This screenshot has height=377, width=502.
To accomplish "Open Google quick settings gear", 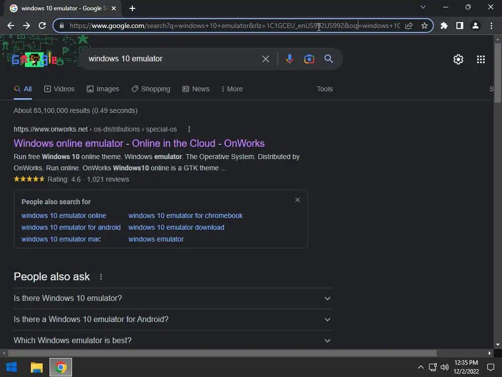I will (x=458, y=59).
